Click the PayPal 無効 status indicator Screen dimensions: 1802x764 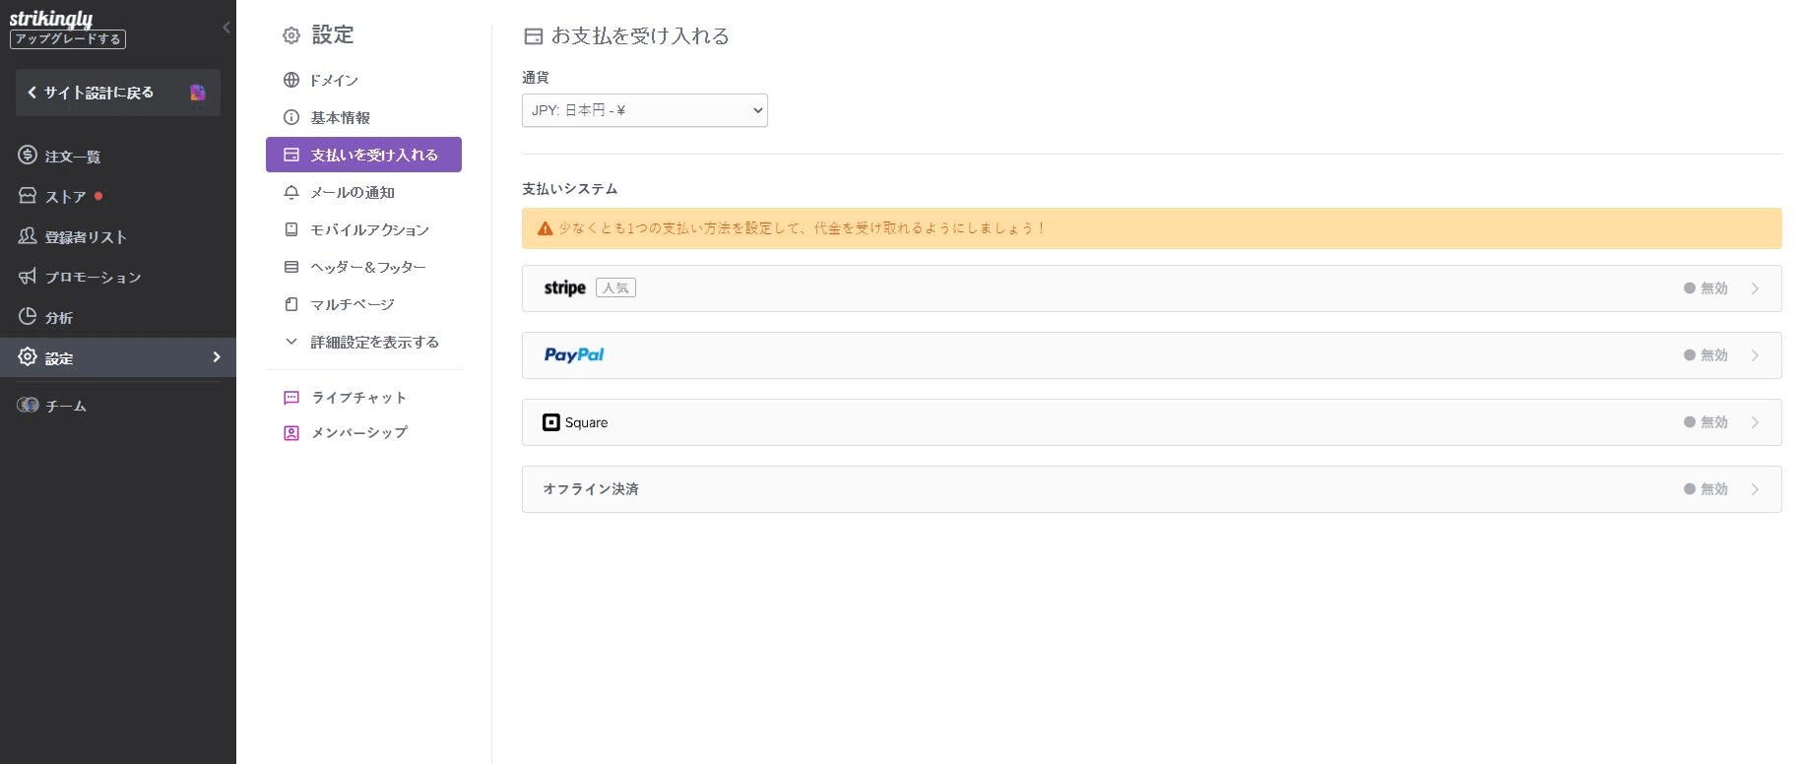coord(1705,355)
